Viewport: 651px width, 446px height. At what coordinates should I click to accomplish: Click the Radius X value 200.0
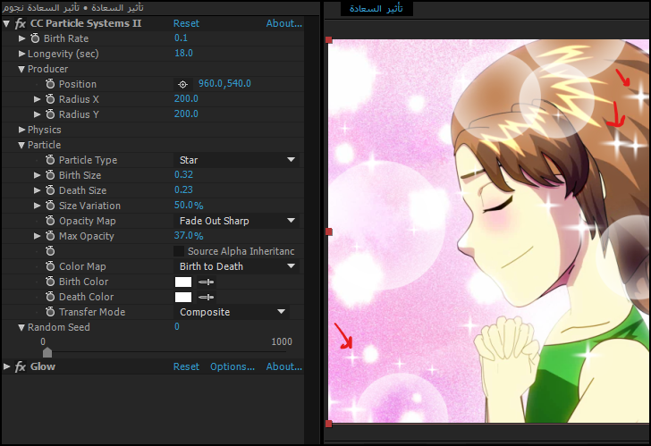(x=186, y=98)
